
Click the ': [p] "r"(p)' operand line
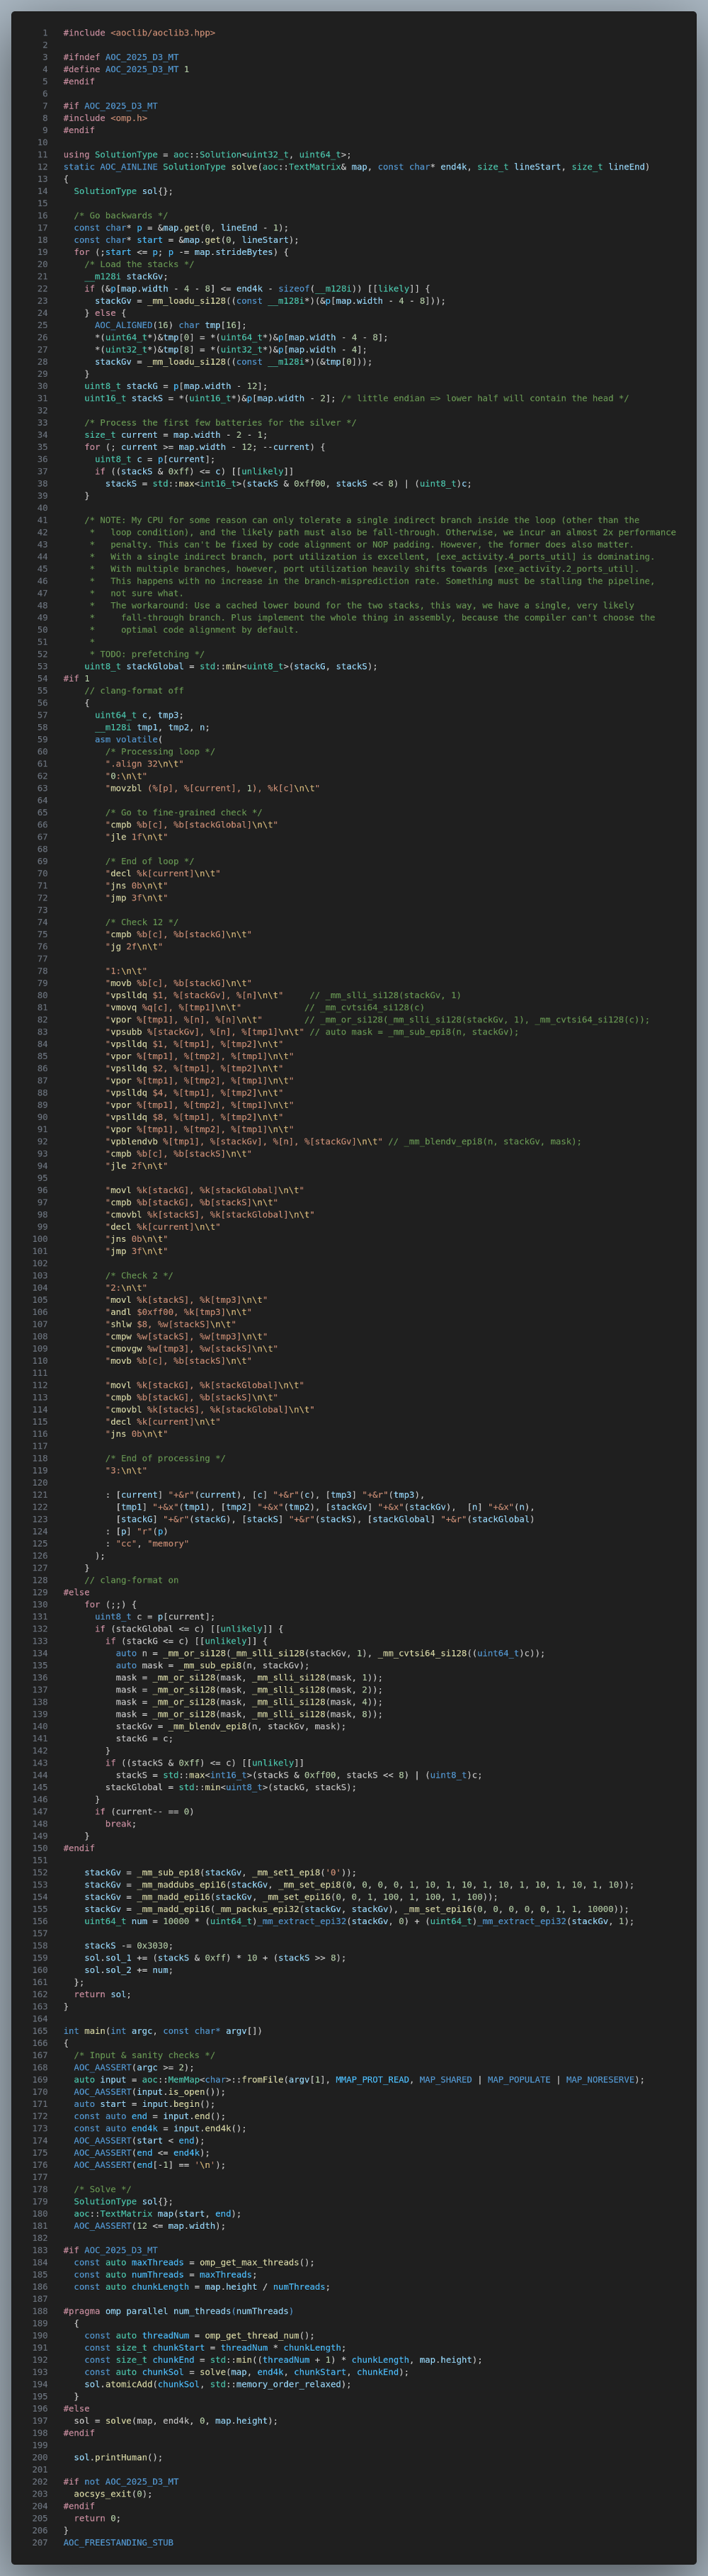point(137,1531)
